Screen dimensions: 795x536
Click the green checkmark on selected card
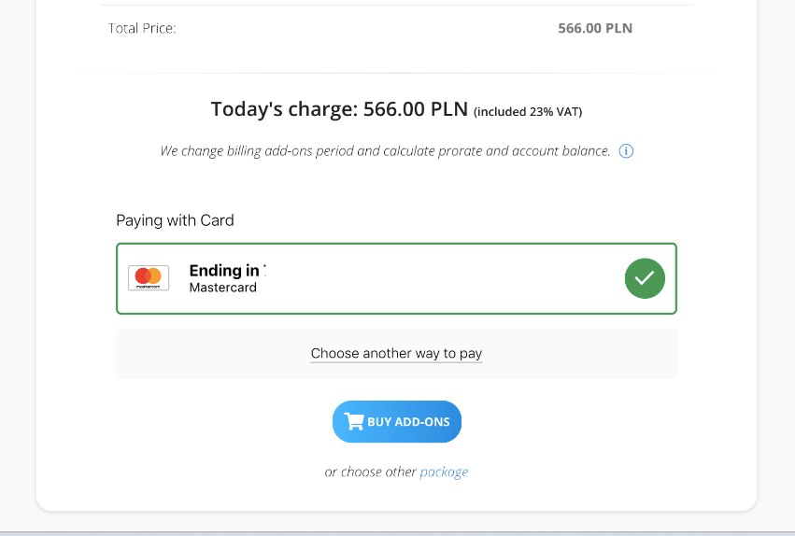coord(645,278)
